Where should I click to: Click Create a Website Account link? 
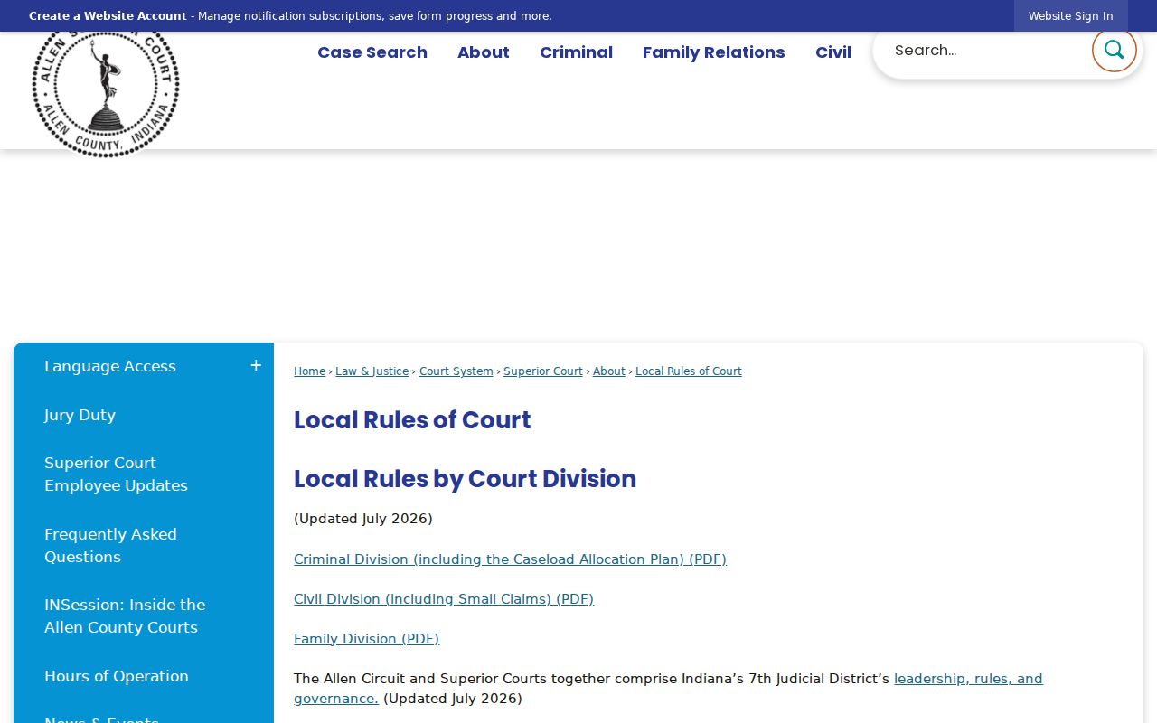[108, 16]
